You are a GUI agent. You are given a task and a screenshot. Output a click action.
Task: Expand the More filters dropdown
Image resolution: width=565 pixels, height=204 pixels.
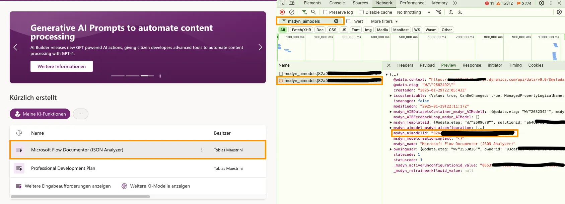coord(384,21)
